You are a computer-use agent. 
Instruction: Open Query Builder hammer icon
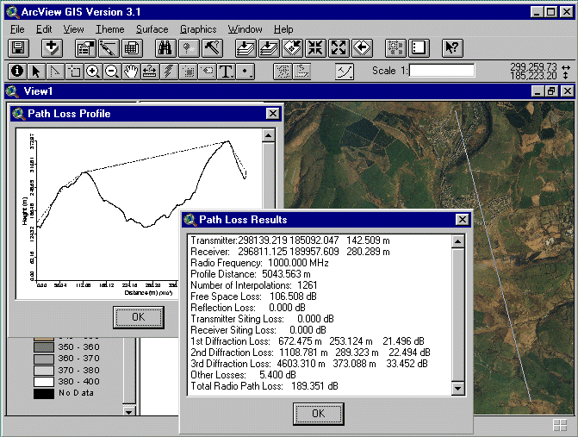(212, 48)
